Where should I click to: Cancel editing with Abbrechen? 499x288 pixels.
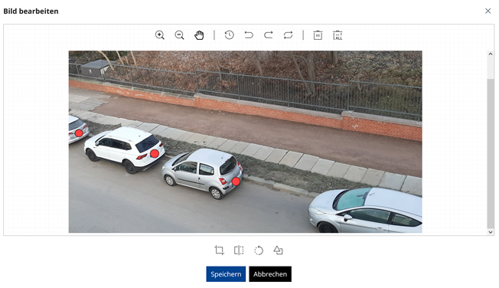point(270,274)
